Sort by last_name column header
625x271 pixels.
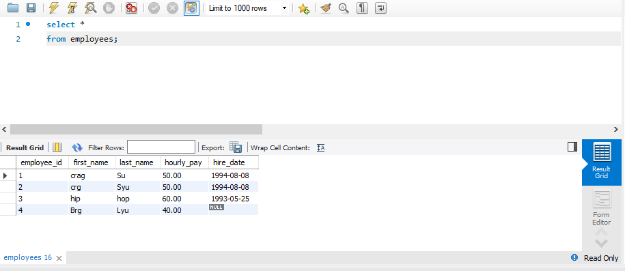point(137,162)
